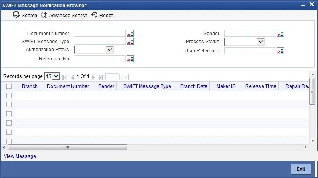318x178 pixels.
Task: Open the Document Number list-of-values icon
Action: (130, 34)
